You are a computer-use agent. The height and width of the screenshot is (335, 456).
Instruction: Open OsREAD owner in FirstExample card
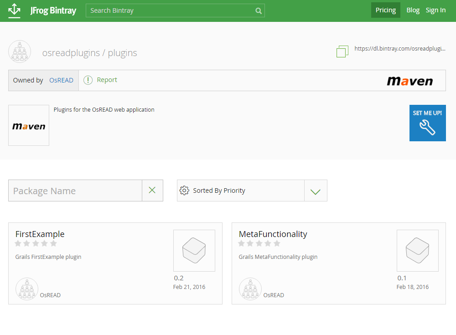coord(50,295)
